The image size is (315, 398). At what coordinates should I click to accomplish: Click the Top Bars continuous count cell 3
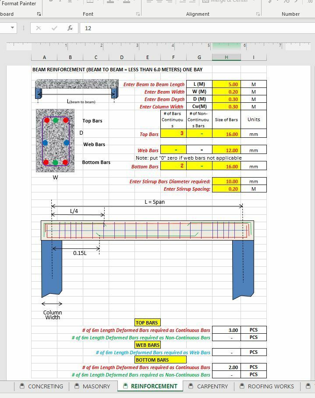click(x=173, y=133)
